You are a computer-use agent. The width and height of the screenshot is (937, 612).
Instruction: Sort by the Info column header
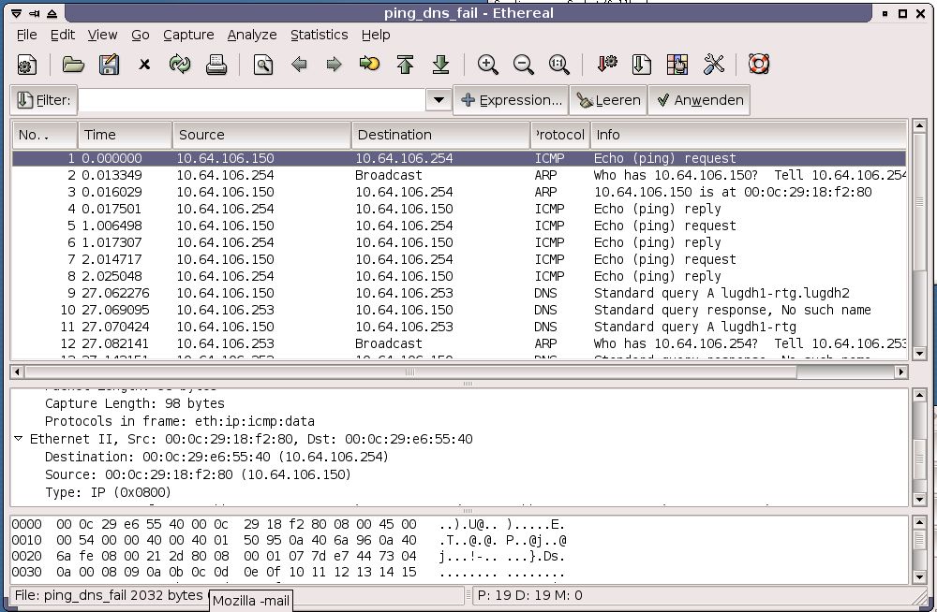(748, 135)
